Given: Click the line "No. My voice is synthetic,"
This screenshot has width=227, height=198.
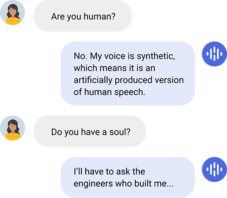Looking at the screenshot, I should coord(124,57).
